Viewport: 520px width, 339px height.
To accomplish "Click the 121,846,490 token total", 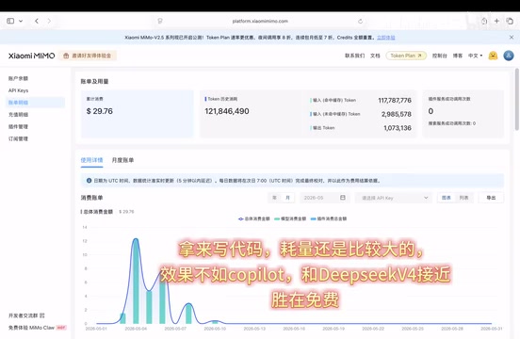I will [x=227, y=111].
